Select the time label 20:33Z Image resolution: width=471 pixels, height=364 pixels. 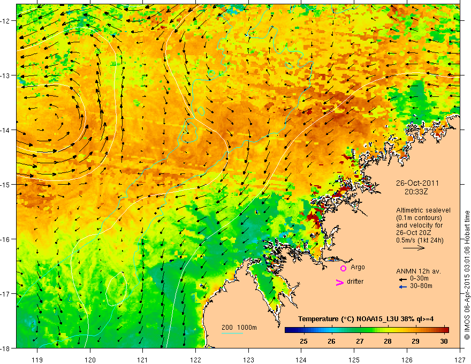click(416, 191)
